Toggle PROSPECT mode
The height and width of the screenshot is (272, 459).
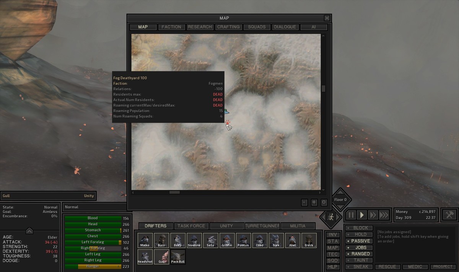click(443, 267)
